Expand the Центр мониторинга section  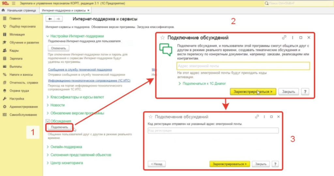tap(48, 163)
